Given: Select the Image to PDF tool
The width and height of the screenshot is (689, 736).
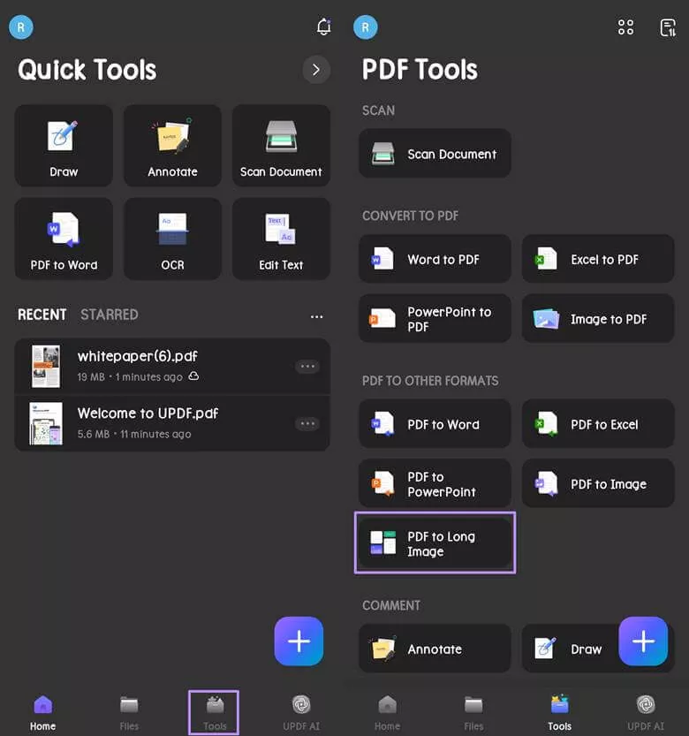Looking at the screenshot, I should pos(598,319).
